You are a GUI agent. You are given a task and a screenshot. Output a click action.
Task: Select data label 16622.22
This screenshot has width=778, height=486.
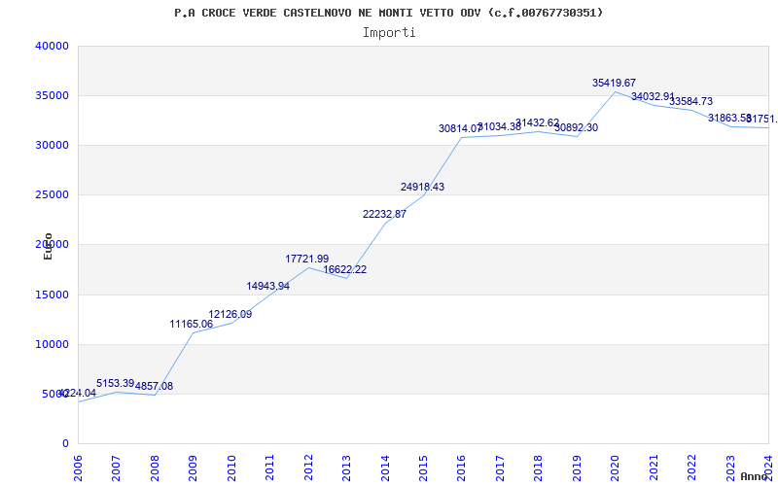click(345, 270)
